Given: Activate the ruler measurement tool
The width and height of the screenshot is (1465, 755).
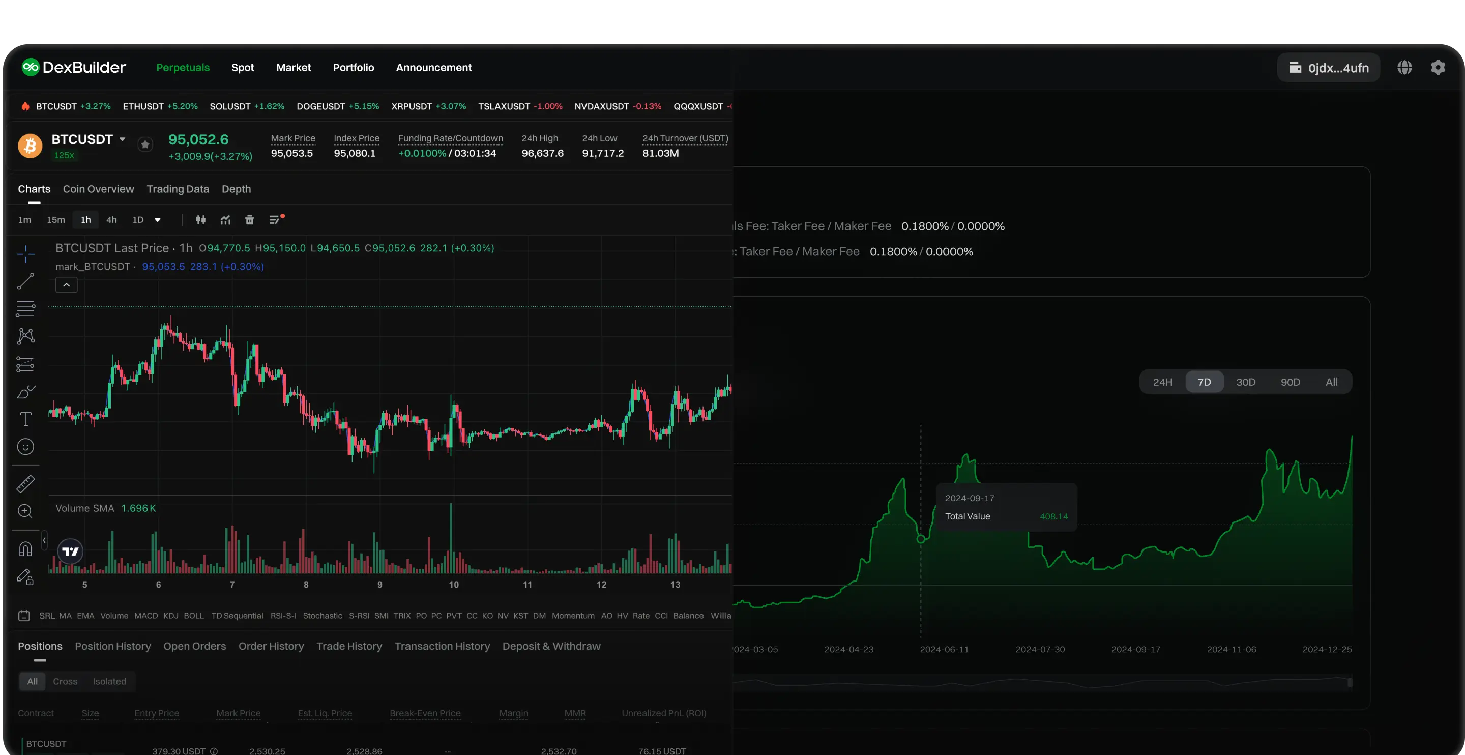Looking at the screenshot, I should tap(25, 484).
